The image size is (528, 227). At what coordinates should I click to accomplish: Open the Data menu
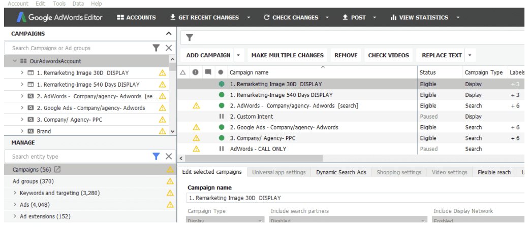coord(78,4)
